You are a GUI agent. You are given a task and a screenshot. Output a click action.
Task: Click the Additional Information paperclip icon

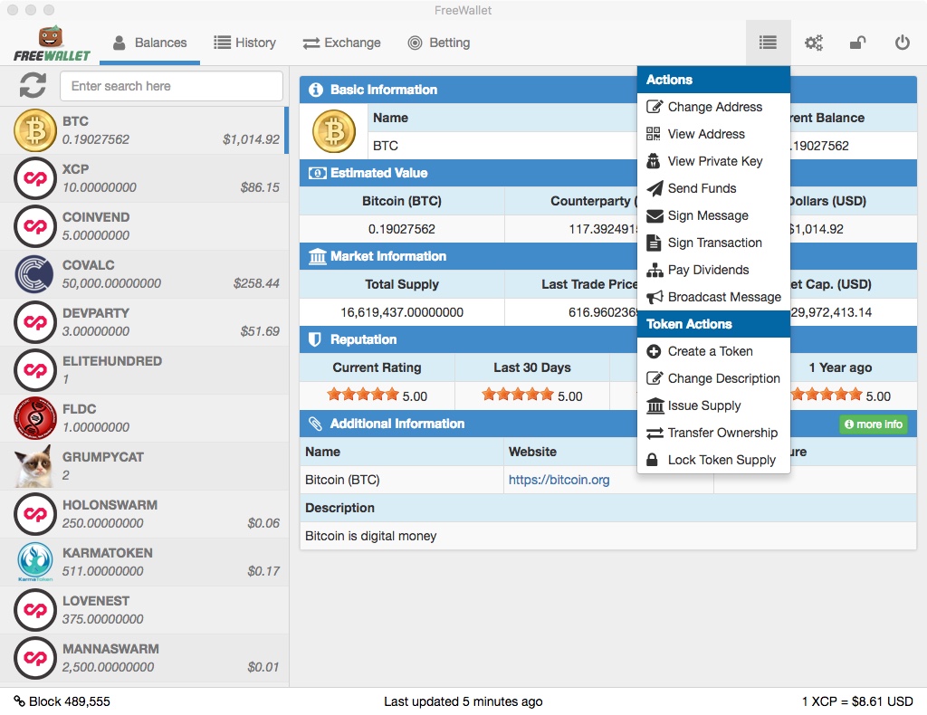315,423
